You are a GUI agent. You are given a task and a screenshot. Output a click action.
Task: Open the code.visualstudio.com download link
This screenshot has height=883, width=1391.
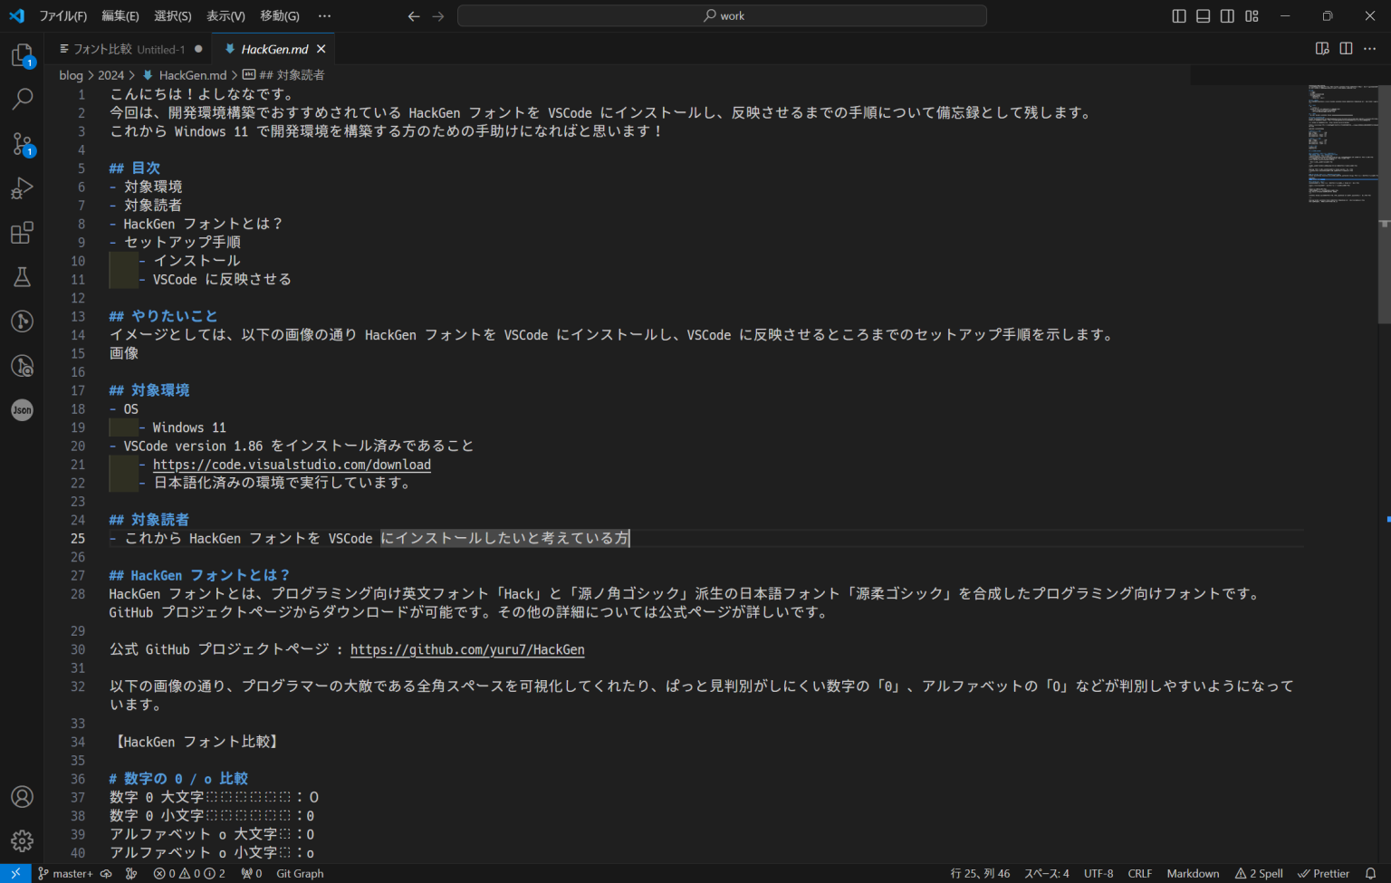(x=292, y=464)
